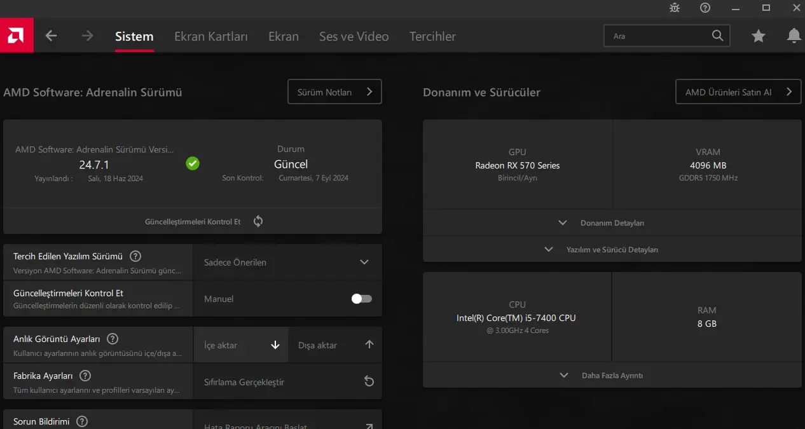Click the @ 3.00GHz 4 Cores text
This screenshot has height=429, width=805.
pos(518,330)
